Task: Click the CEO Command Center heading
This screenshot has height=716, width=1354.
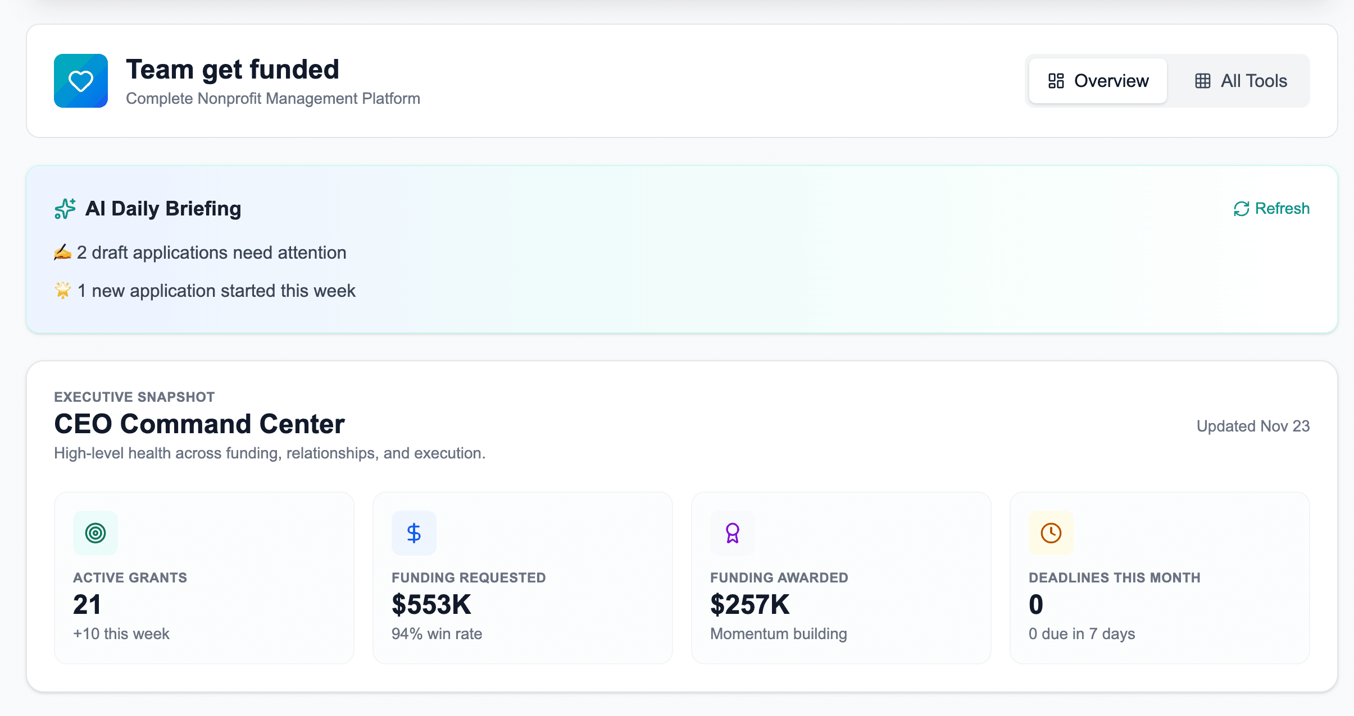Action: 199,424
